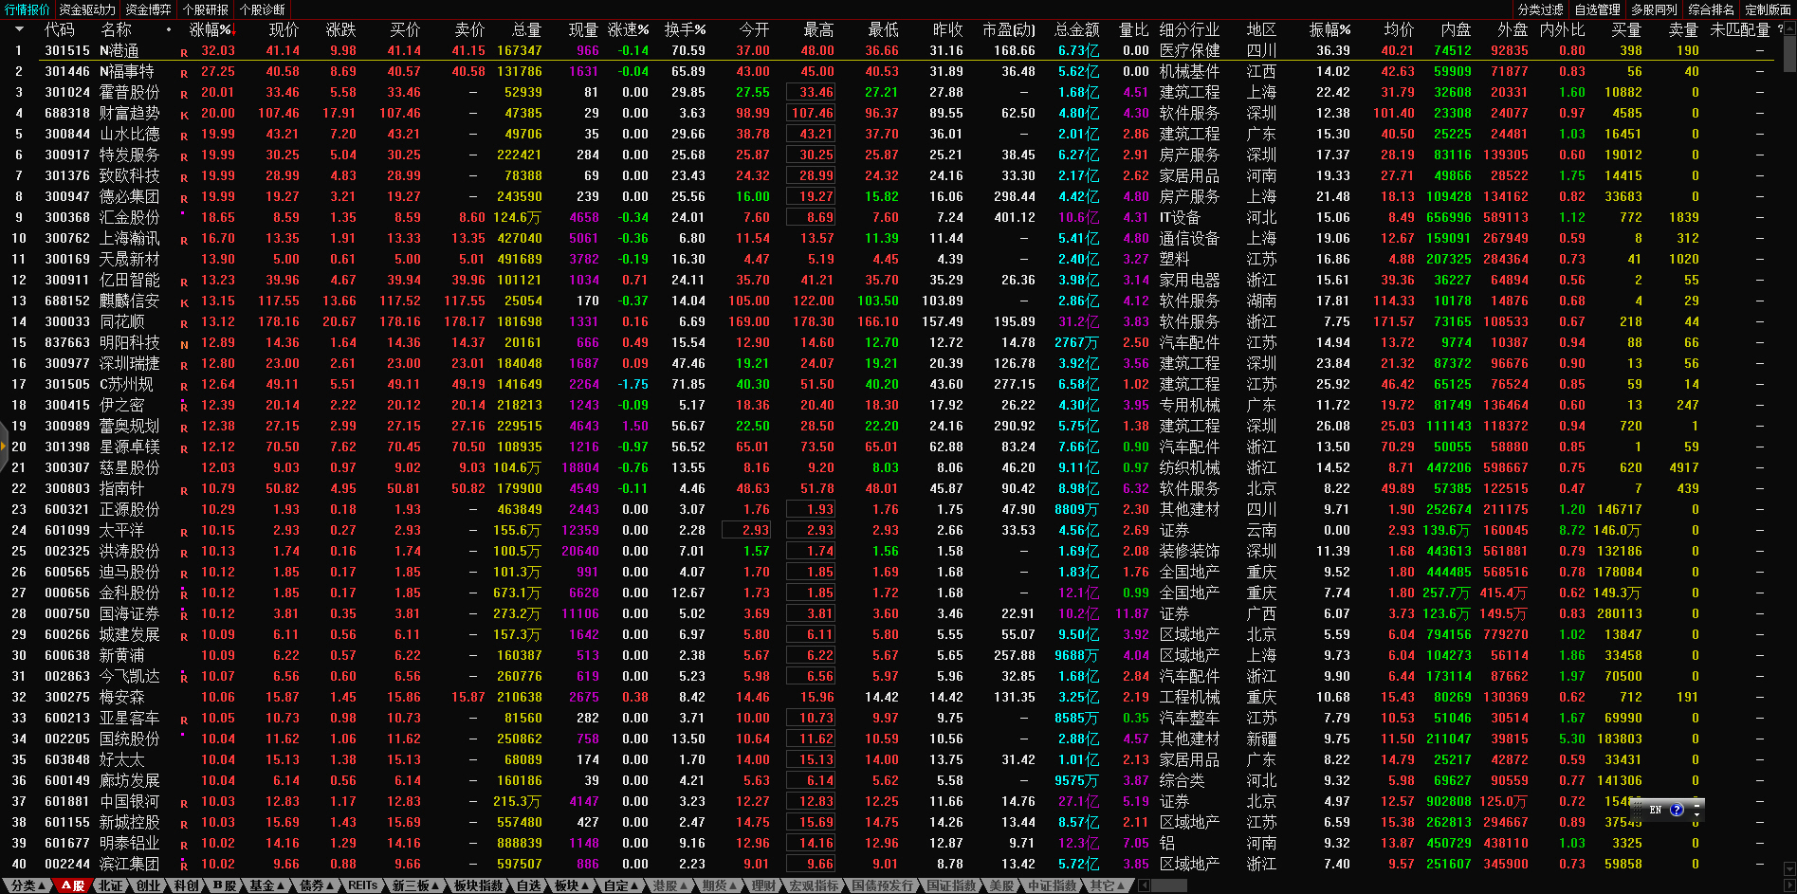Open the 个股诊断 tab

263,9
